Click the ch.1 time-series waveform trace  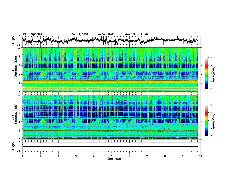[x=110, y=41]
